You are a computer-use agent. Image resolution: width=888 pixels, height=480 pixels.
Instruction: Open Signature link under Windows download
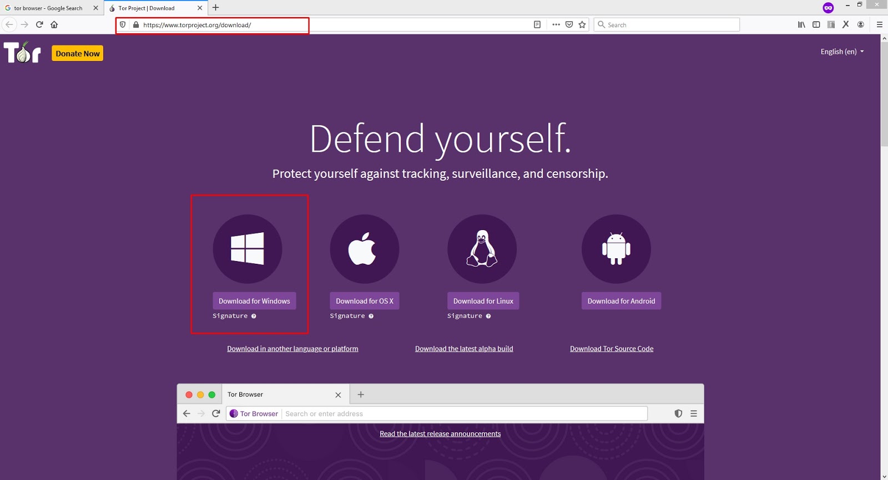click(230, 316)
